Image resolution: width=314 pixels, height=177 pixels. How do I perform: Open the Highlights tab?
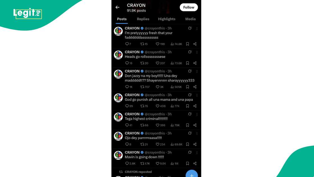coord(167,19)
